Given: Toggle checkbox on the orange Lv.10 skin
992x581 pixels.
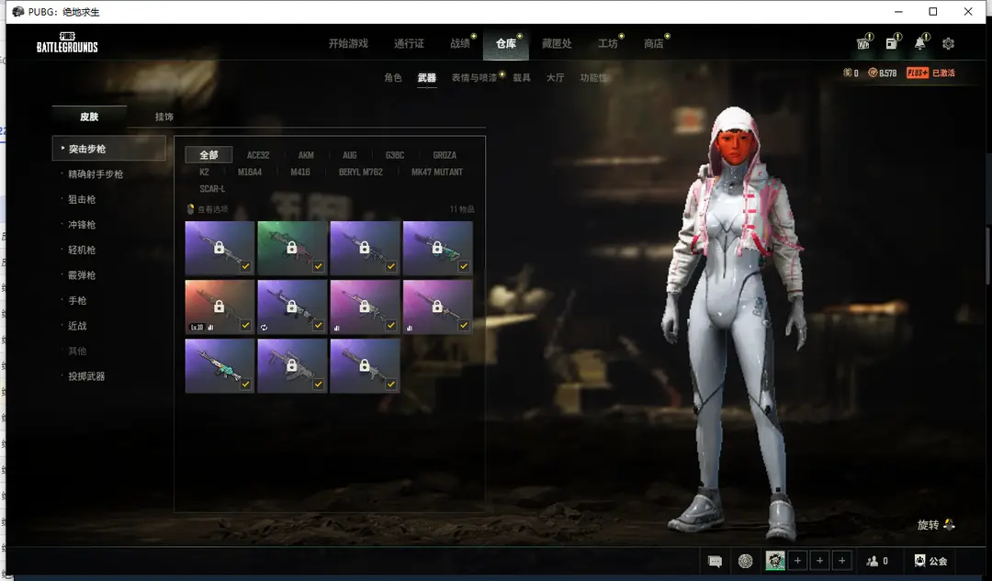Looking at the screenshot, I should [245, 326].
